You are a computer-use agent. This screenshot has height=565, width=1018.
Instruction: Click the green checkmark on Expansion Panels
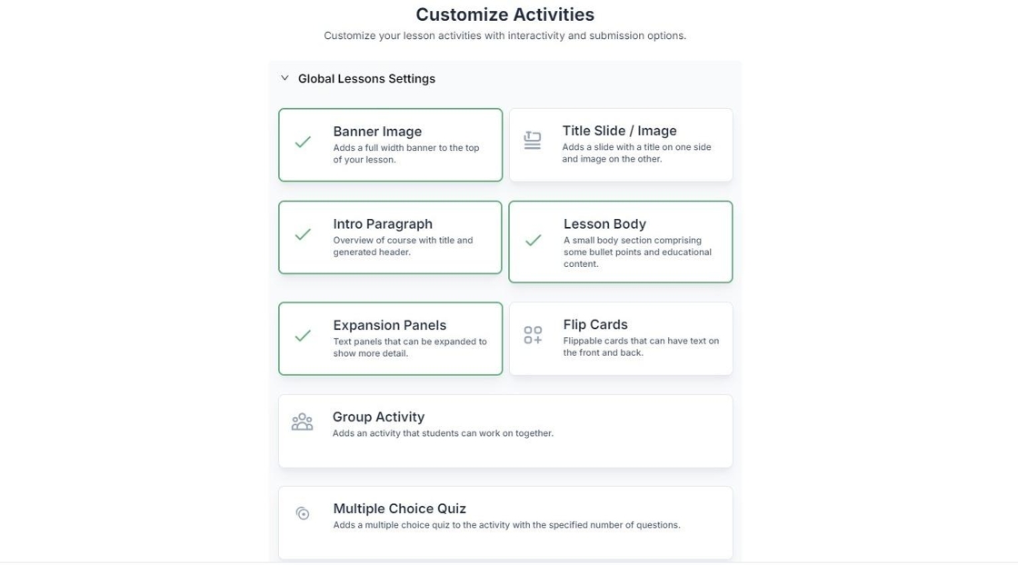[303, 335]
